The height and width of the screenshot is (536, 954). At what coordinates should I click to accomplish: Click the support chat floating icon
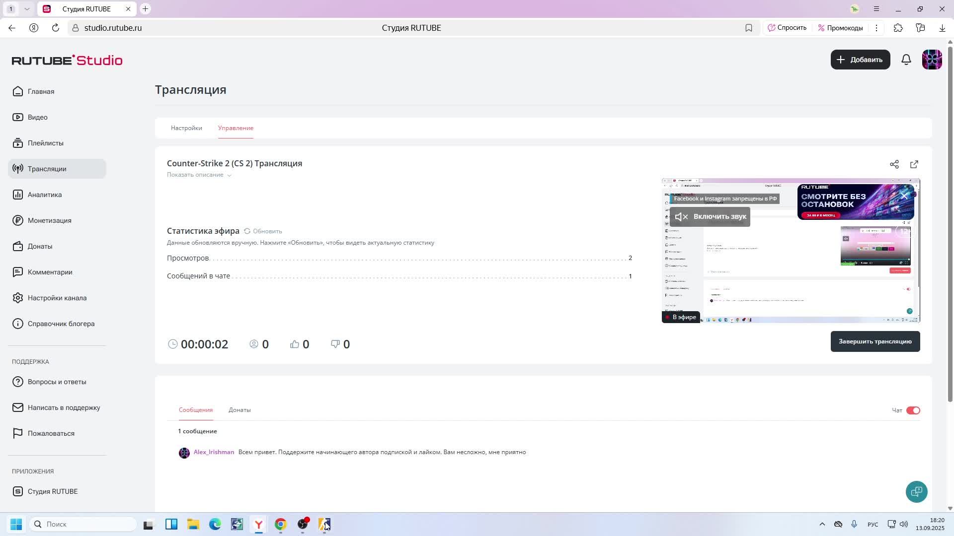click(916, 491)
